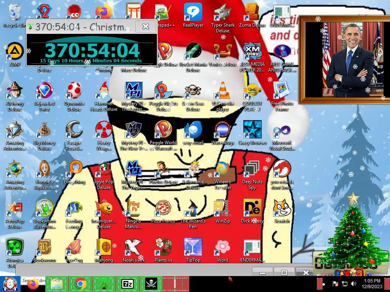
Task: Click the volume speaker tray icon
Action: [353, 284]
